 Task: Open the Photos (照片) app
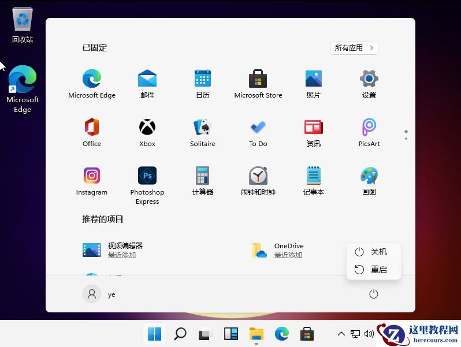point(314,84)
